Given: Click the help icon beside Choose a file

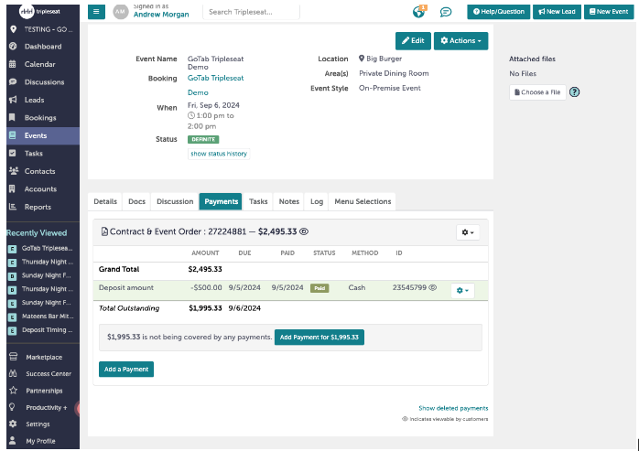Looking at the screenshot, I should (575, 92).
